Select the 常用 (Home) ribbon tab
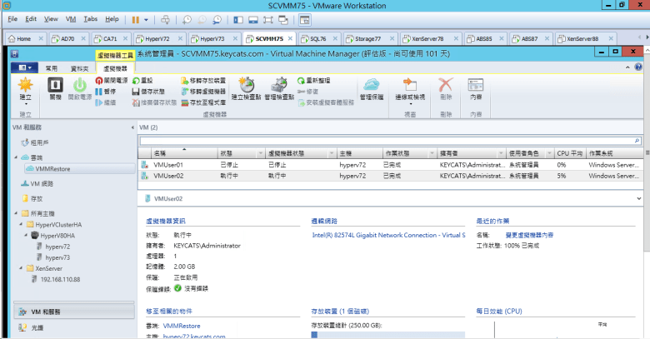 pos(52,67)
